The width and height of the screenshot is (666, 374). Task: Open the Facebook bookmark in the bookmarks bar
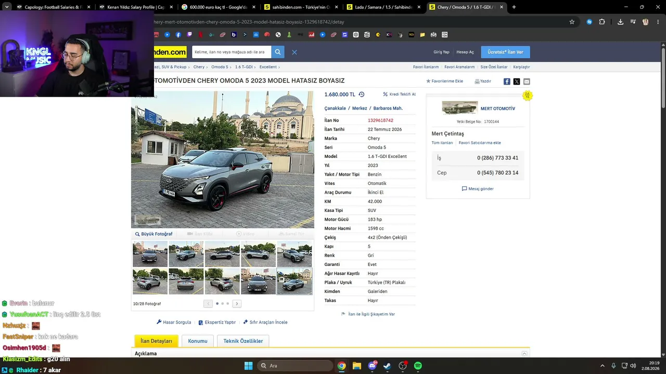click(x=178, y=35)
